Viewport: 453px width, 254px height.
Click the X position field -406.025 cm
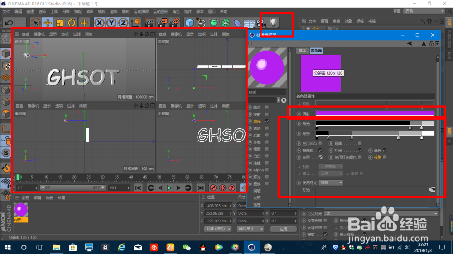click(x=218, y=206)
